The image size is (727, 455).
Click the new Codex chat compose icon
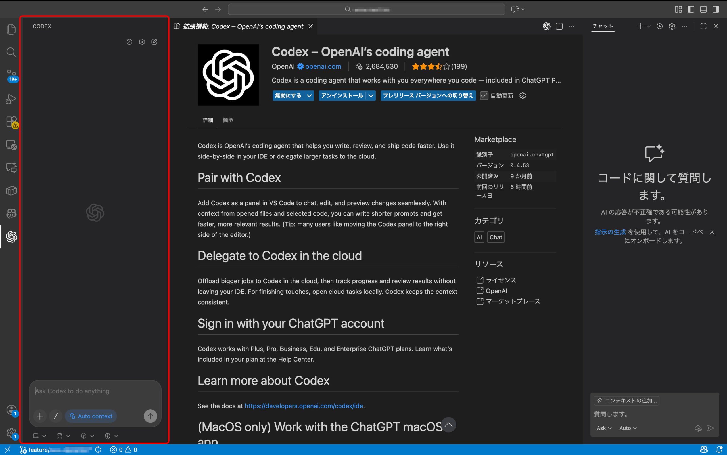[x=154, y=42]
